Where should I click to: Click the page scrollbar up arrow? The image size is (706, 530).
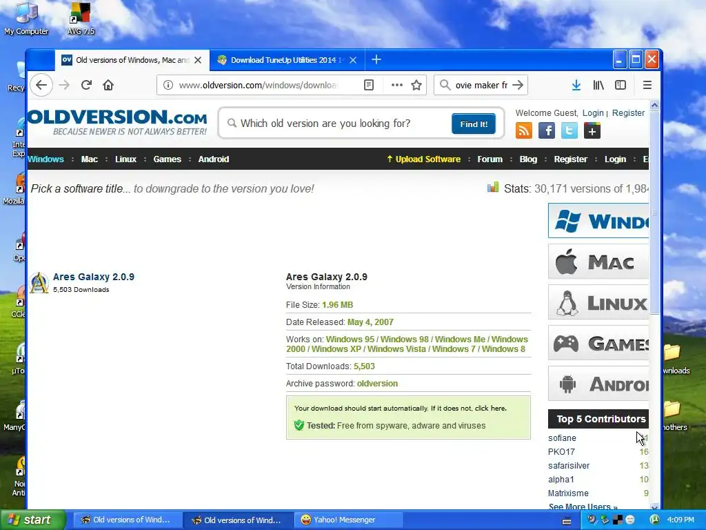(655, 106)
